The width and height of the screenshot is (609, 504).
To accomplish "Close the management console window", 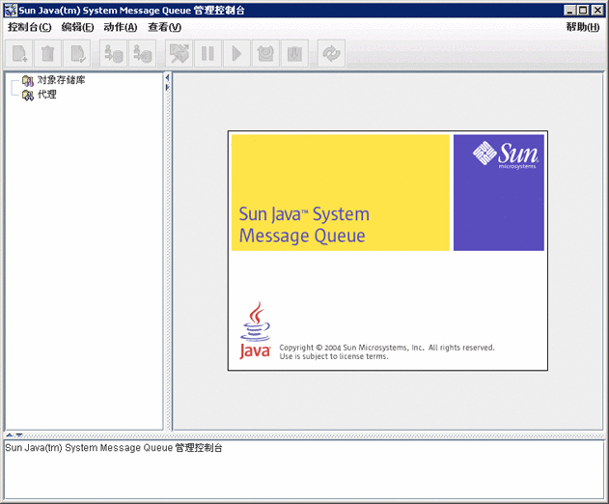I will [x=597, y=11].
